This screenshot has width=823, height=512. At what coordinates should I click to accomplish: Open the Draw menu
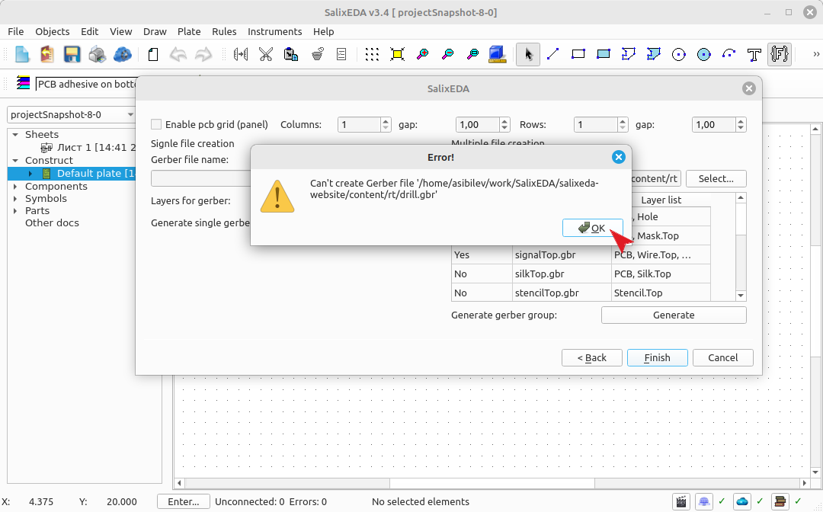coord(155,31)
